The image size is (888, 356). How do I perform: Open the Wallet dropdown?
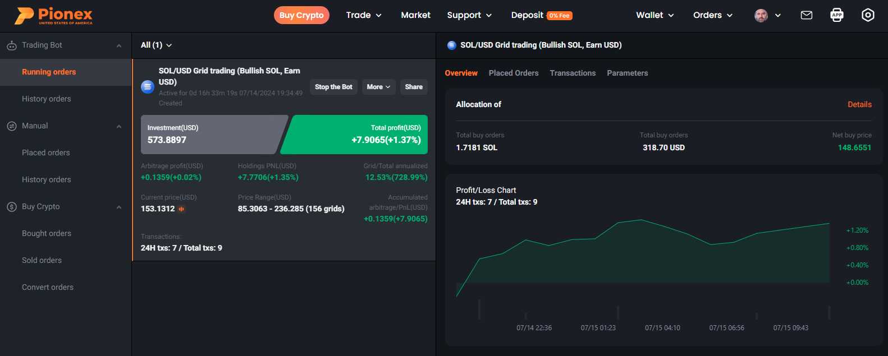pos(655,15)
